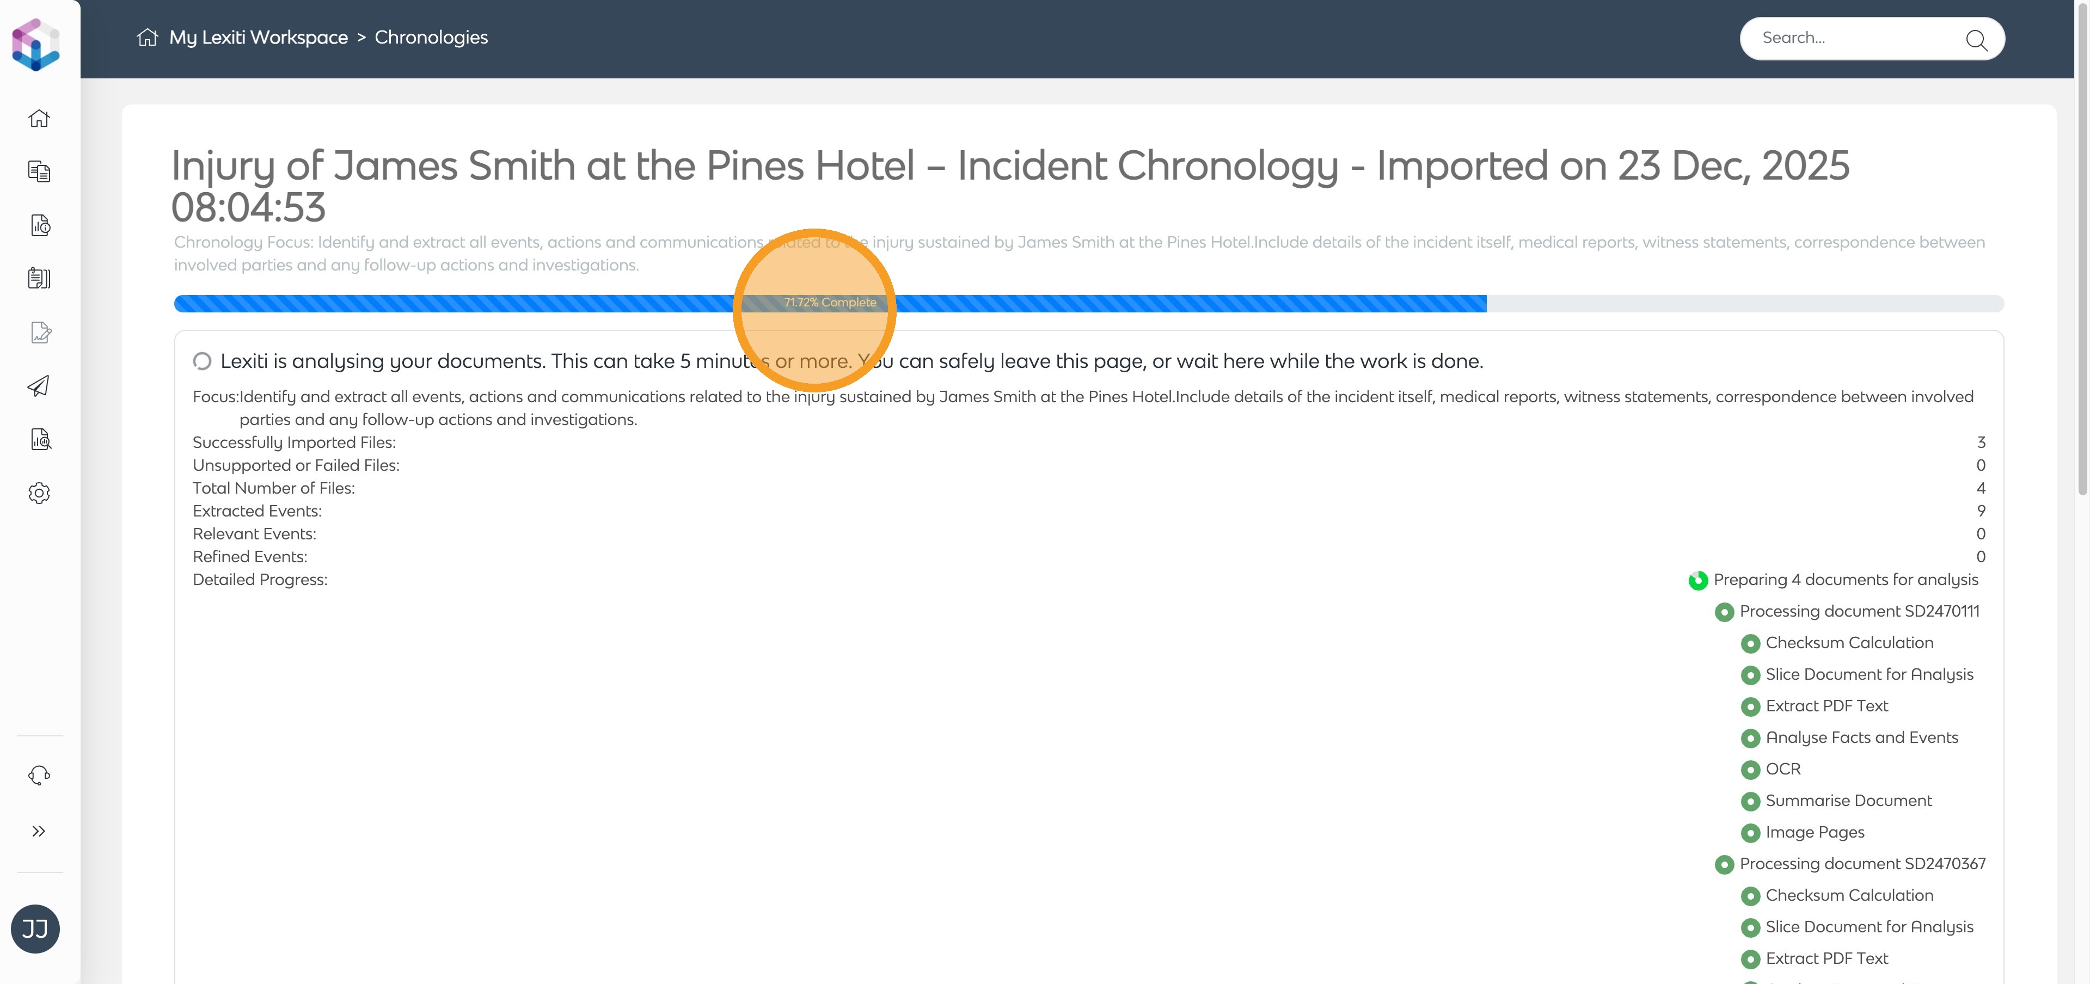The image size is (2090, 984).
Task: Open the documents icon in the sidebar
Action: point(39,171)
